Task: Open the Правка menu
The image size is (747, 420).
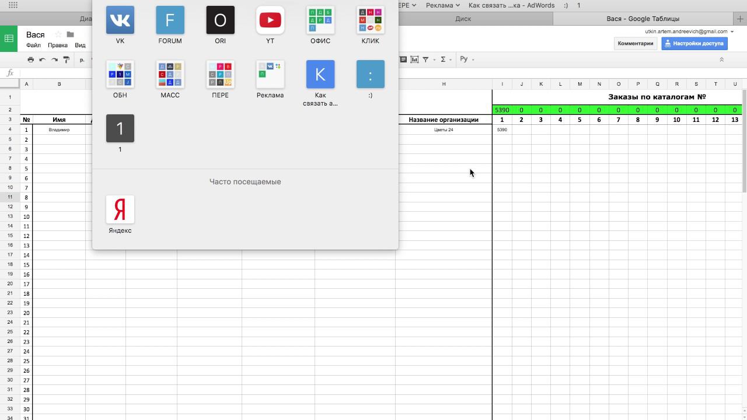Action: click(x=58, y=45)
